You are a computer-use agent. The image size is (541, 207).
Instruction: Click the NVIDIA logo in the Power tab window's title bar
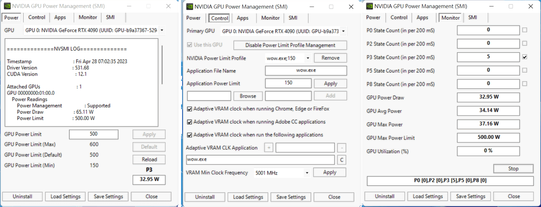click(x=7, y=6)
